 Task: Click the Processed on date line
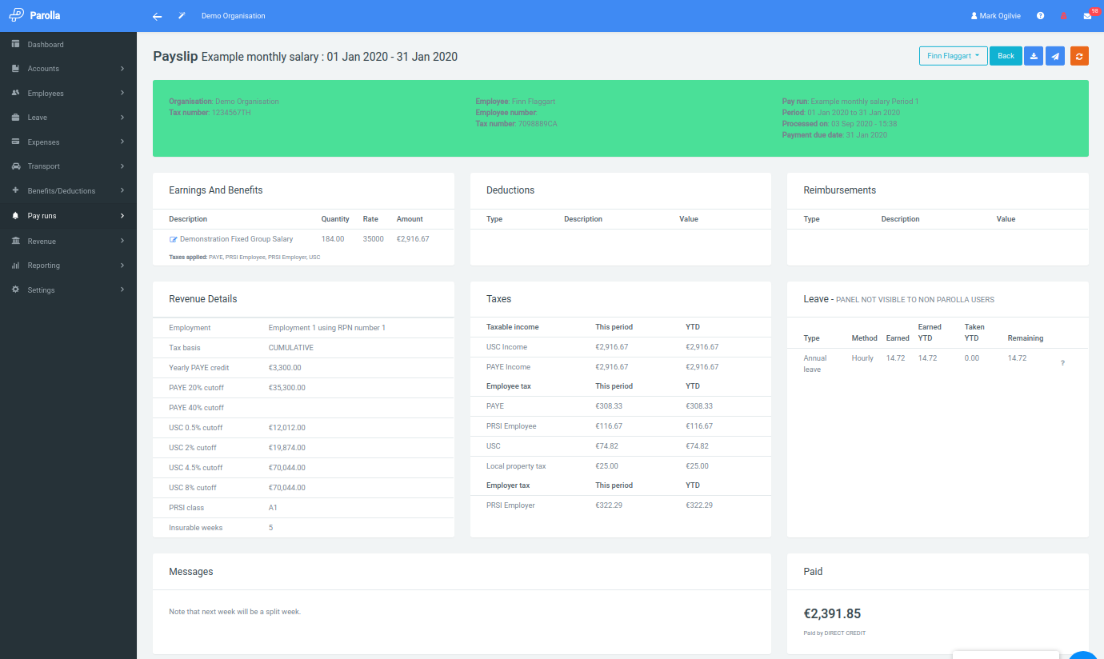coord(839,124)
